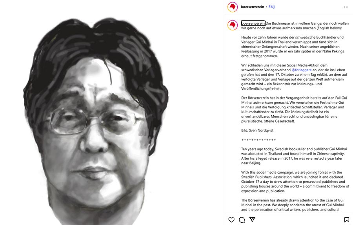The image size is (353, 225).
Task: Click the paragraph starting "With this social media campaign"
Action: pyautogui.click(x=295, y=182)
